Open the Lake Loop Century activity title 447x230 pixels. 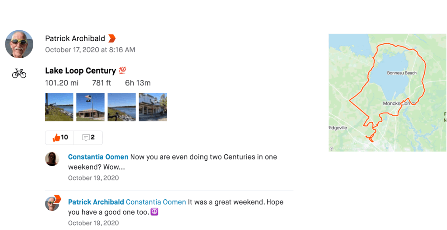[80, 71]
